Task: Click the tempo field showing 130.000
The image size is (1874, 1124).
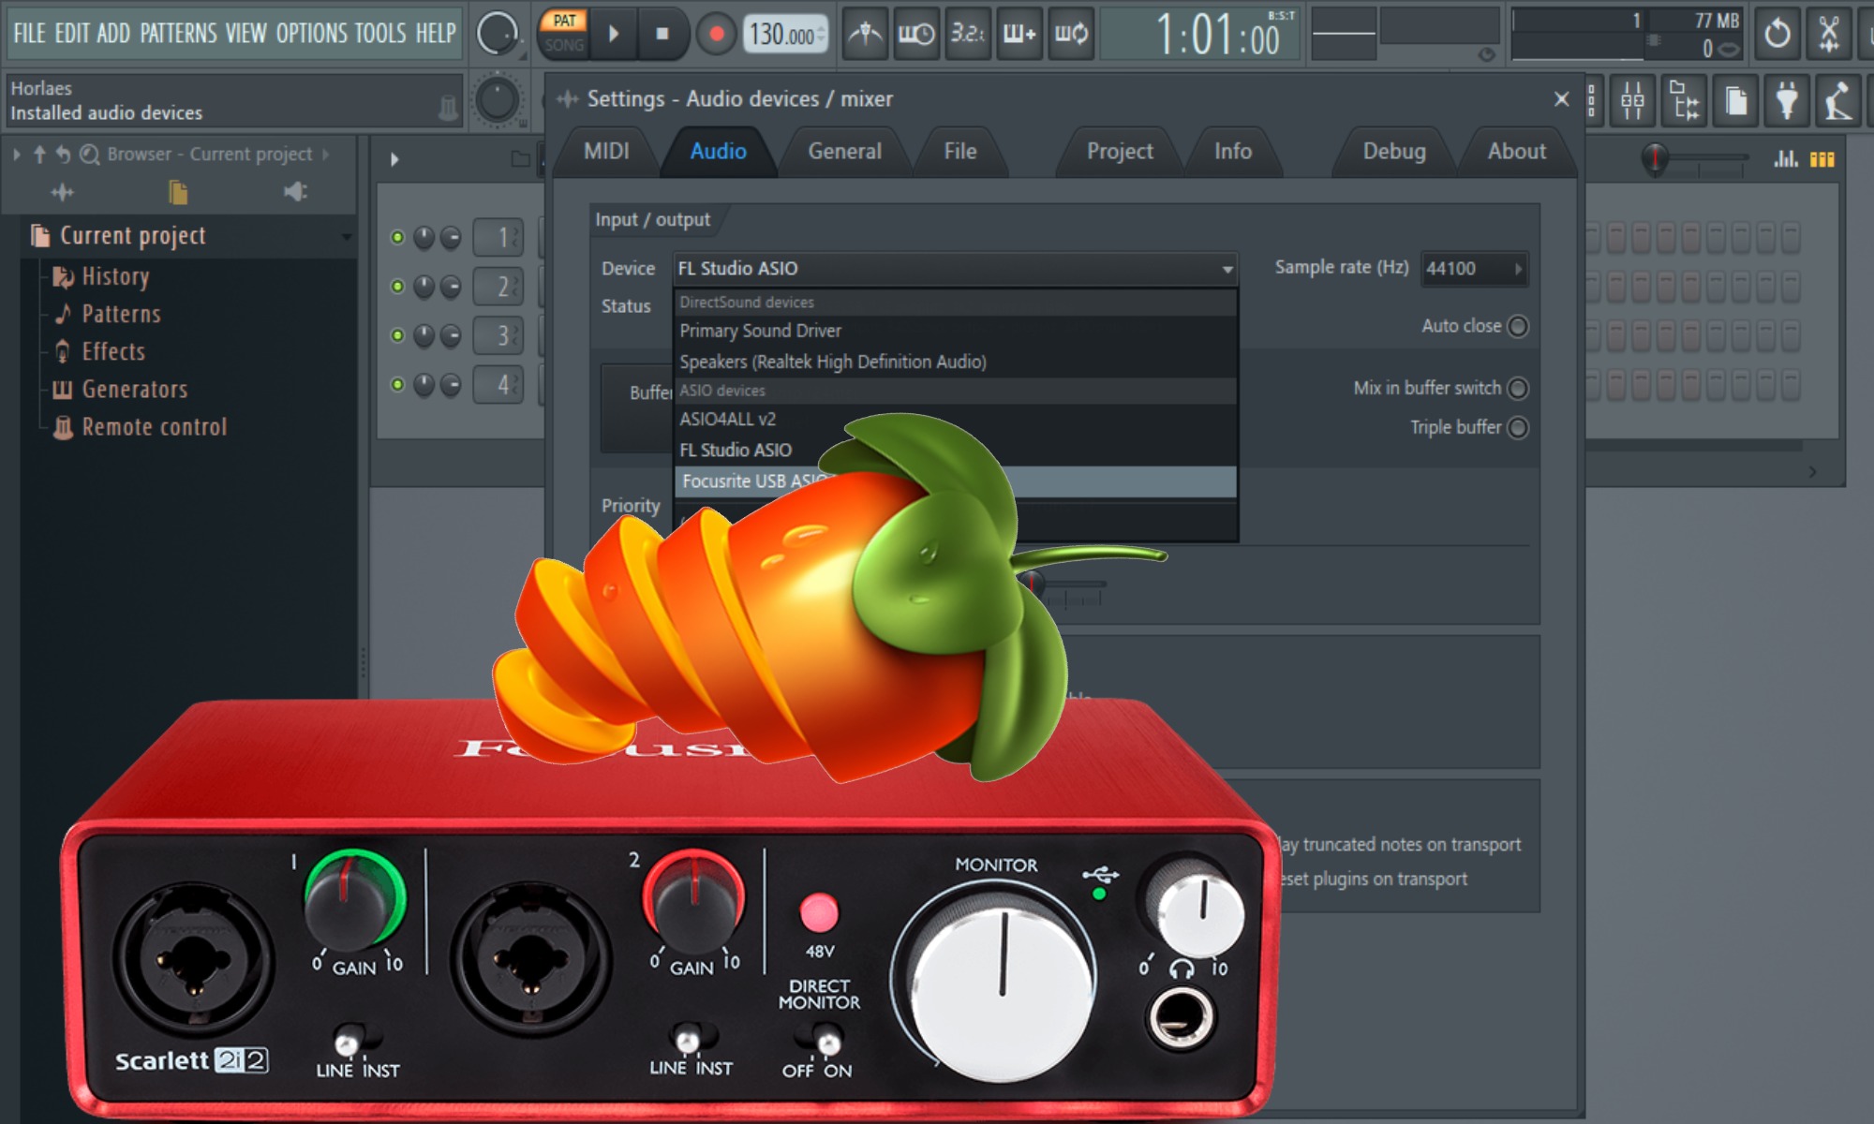Action: click(x=786, y=36)
